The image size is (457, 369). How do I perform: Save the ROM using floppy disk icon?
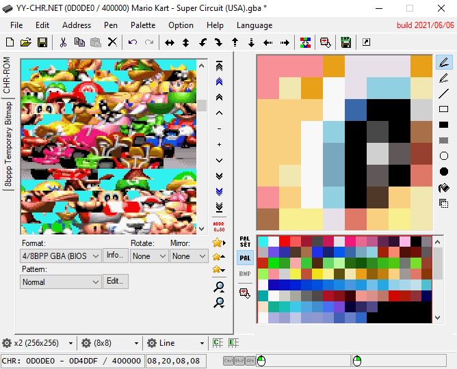(42, 42)
